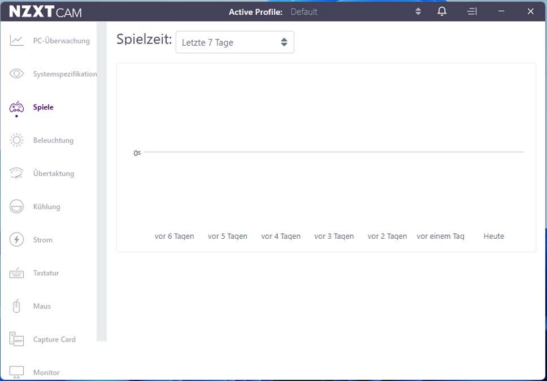Expand the Active Profile selector arrows
Image resolution: width=547 pixels, height=381 pixels.
(x=418, y=11)
